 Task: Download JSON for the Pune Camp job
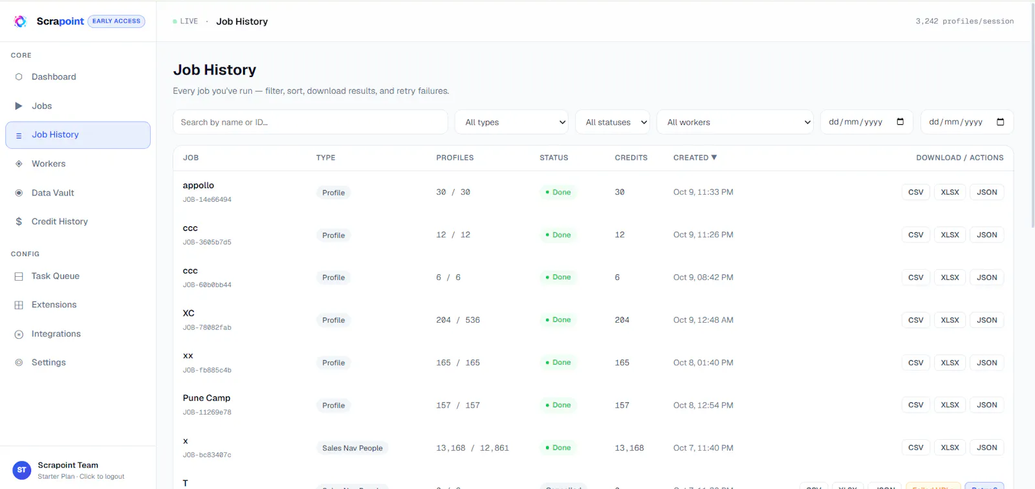(x=986, y=405)
